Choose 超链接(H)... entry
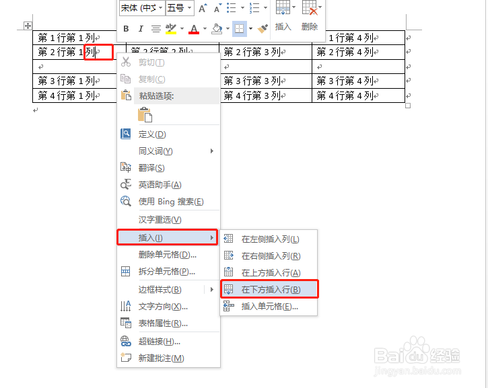Image resolution: width=488 pixels, height=388 pixels. [169, 342]
